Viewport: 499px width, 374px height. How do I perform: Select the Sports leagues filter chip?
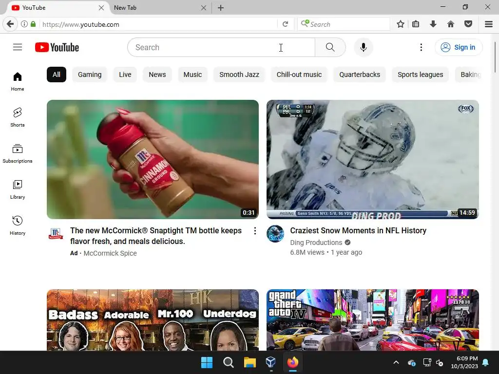pos(421,75)
